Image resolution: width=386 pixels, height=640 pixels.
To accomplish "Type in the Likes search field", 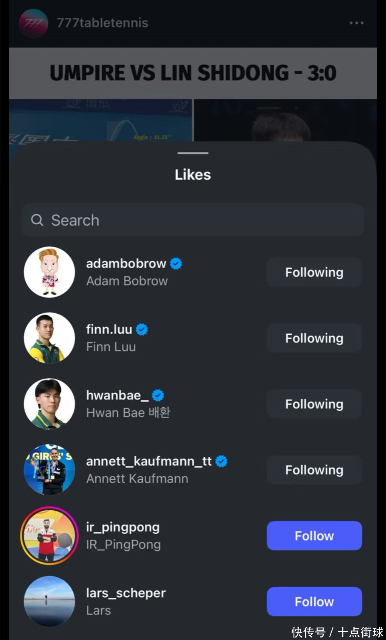I will pyautogui.click(x=201, y=220).
